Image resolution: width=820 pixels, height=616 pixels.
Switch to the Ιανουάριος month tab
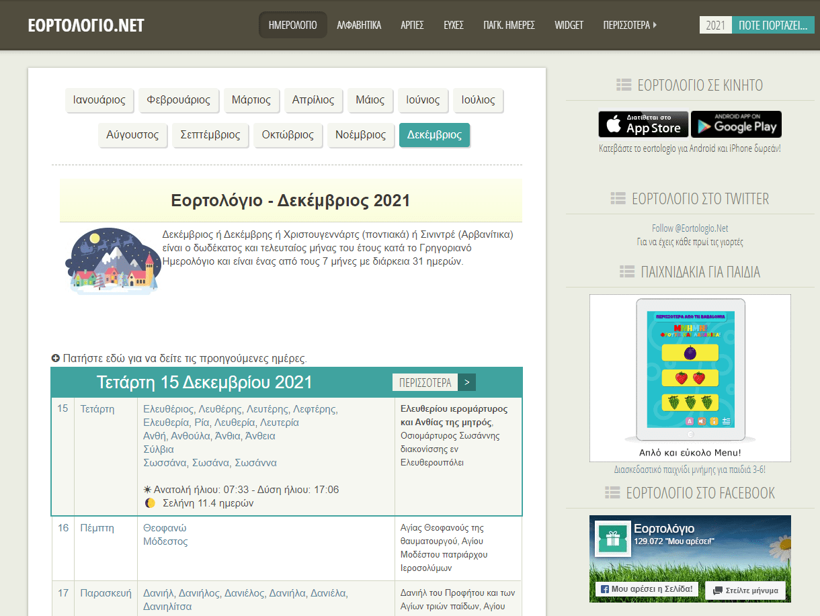click(99, 100)
